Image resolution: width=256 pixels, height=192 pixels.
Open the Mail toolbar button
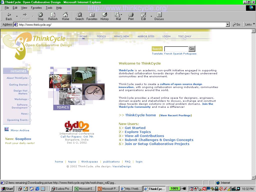click(x=118, y=16)
